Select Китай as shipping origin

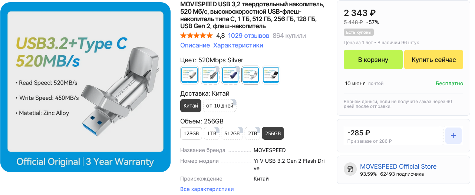click(x=191, y=106)
